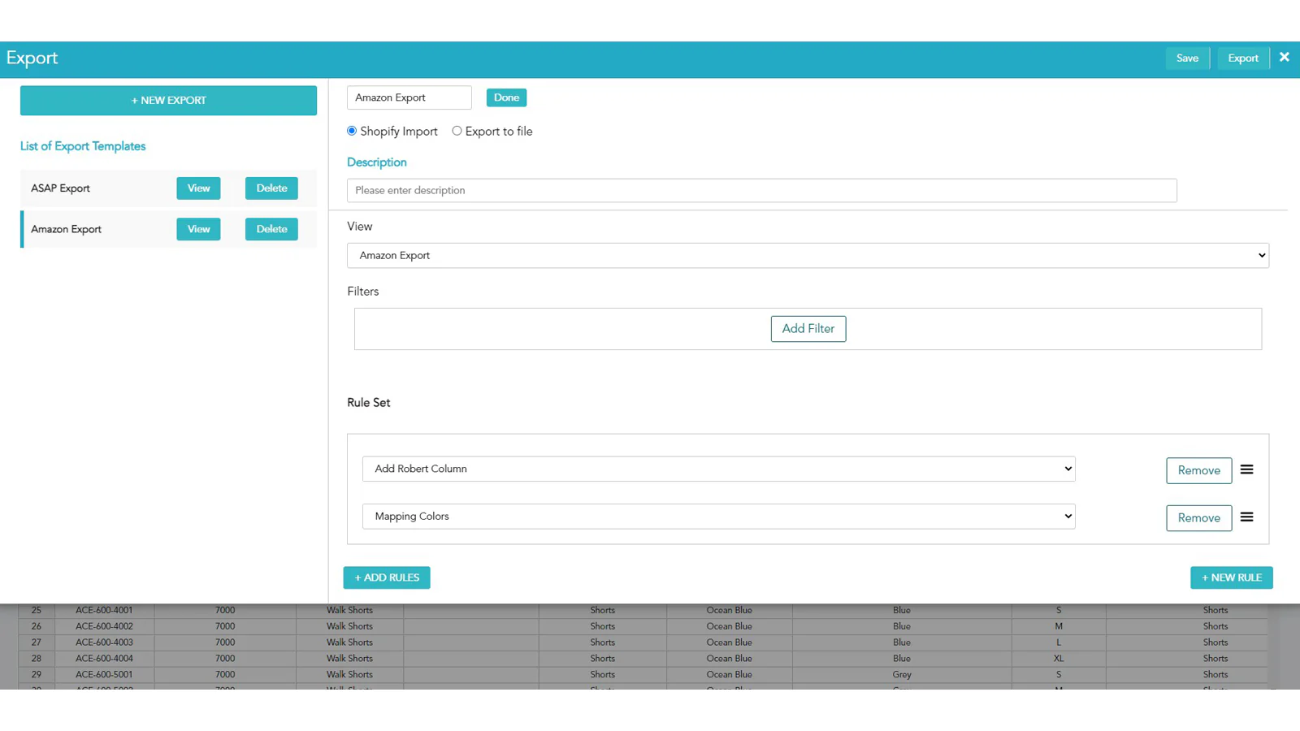Viewport: 1300px width, 731px height.
Task: Expand the Mapping Colors rule dropdown
Action: [x=718, y=517]
